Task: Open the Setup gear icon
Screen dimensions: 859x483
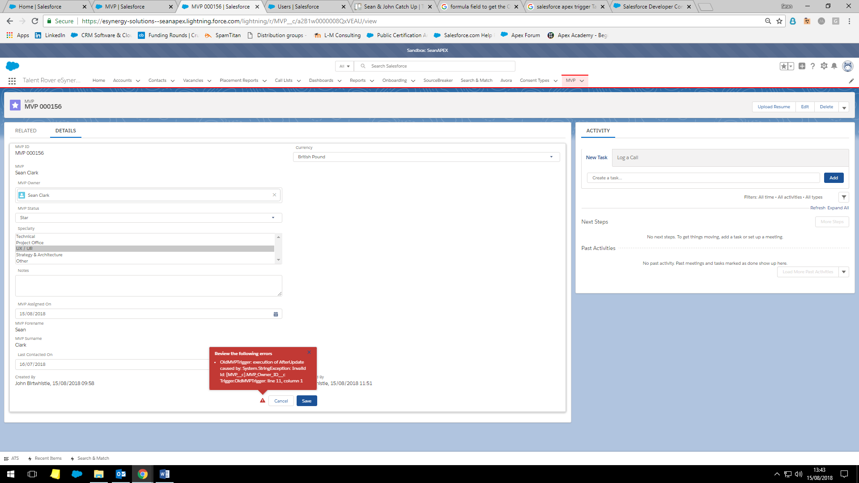Action: pos(824,66)
